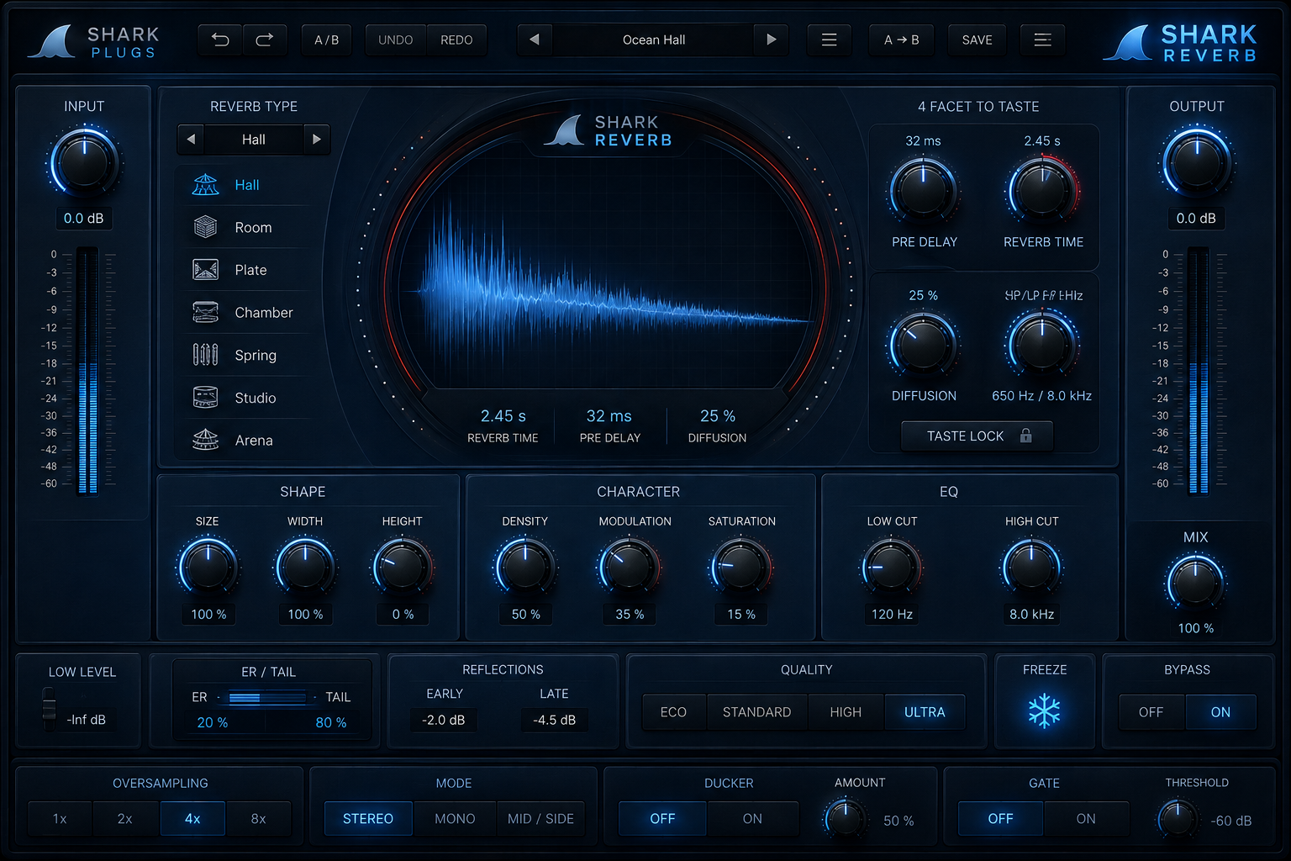Viewport: 1291px width, 861px height.
Task: Open the Hall reverb type selector
Action: point(254,140)
